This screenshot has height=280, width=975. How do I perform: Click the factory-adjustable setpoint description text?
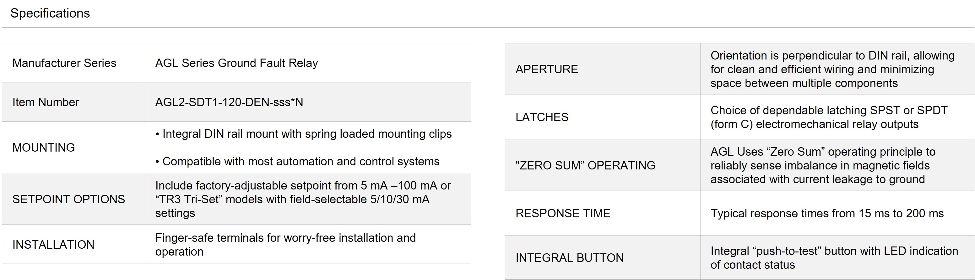click(302, 199)
